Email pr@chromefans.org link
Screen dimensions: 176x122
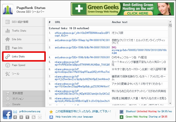click(x=30, y=111)
